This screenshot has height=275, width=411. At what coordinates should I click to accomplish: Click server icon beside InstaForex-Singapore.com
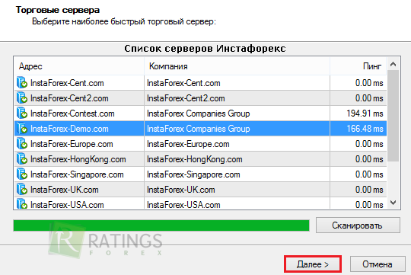22,174
